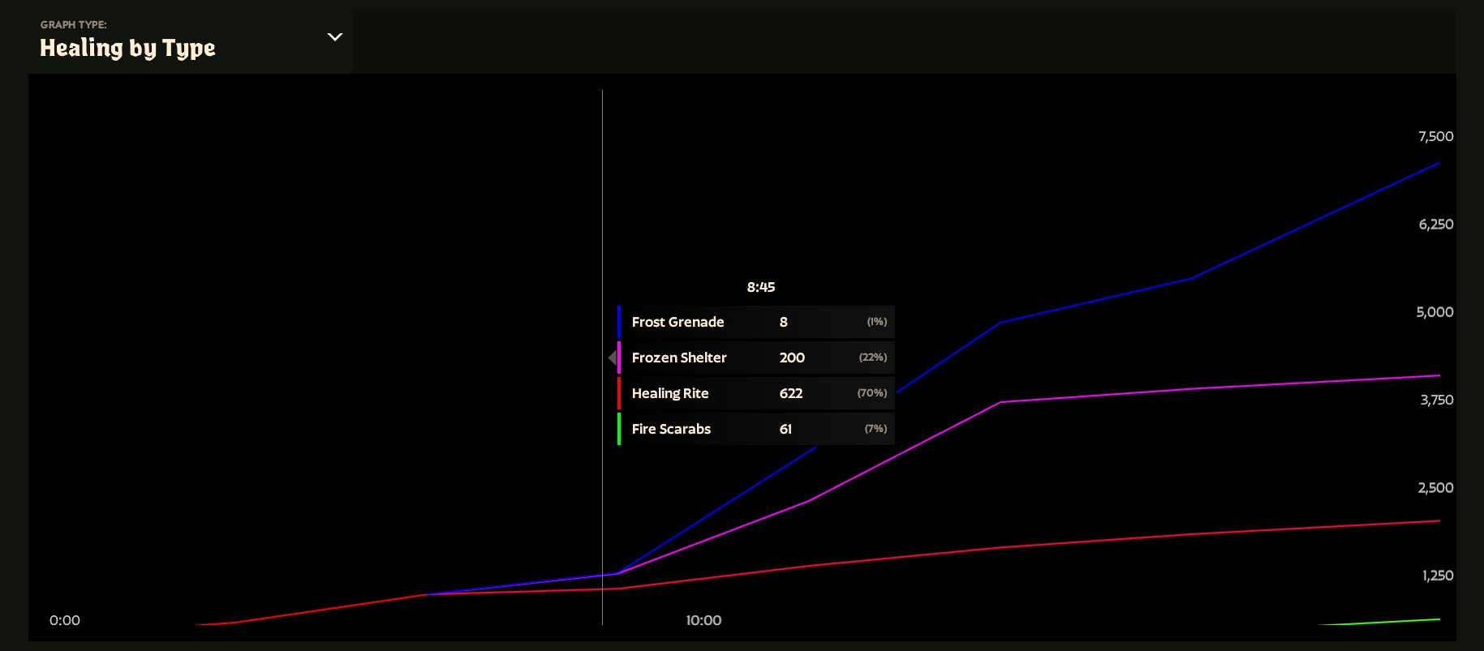Select the Frost Grenade tooltip row
The height and width of the screenshot is (651, 1484).
756,322
